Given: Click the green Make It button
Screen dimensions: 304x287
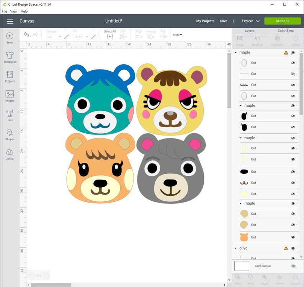Looking at the screenshot, I should [283, 21].
